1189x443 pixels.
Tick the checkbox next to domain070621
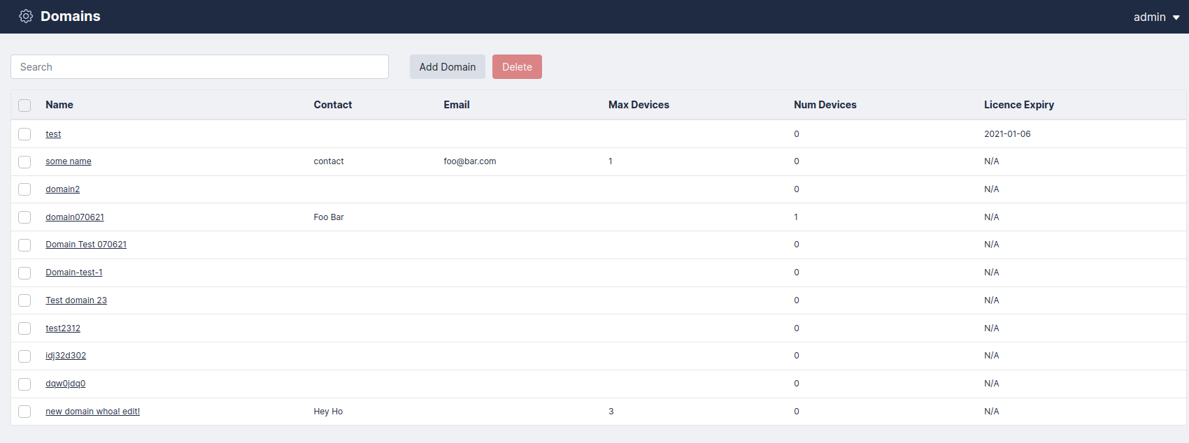coord(24,217)
